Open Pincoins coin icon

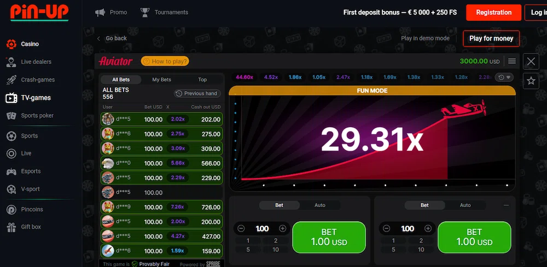pyautogui.click(x=11, y=210)
